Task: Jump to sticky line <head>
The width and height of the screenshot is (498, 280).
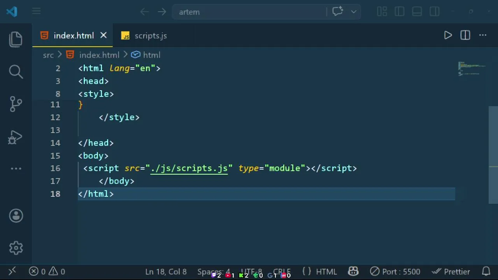Action: tap(93, 81)
